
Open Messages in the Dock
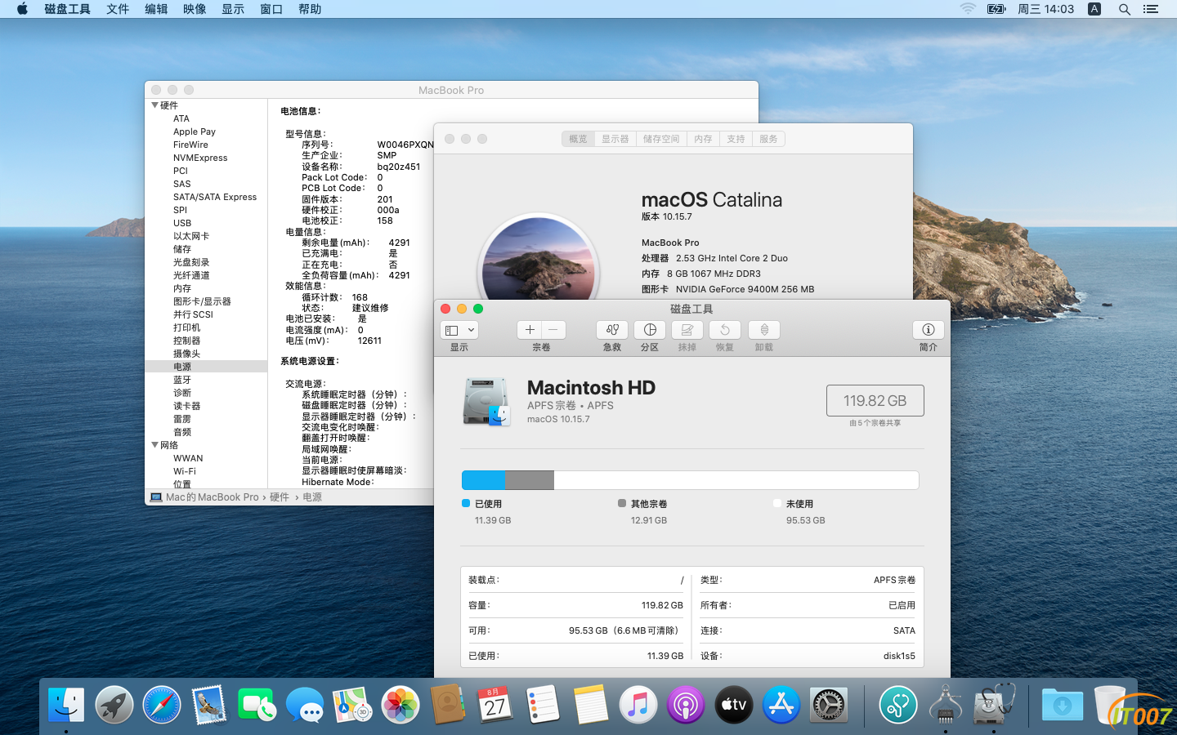(x=305, y=704)
